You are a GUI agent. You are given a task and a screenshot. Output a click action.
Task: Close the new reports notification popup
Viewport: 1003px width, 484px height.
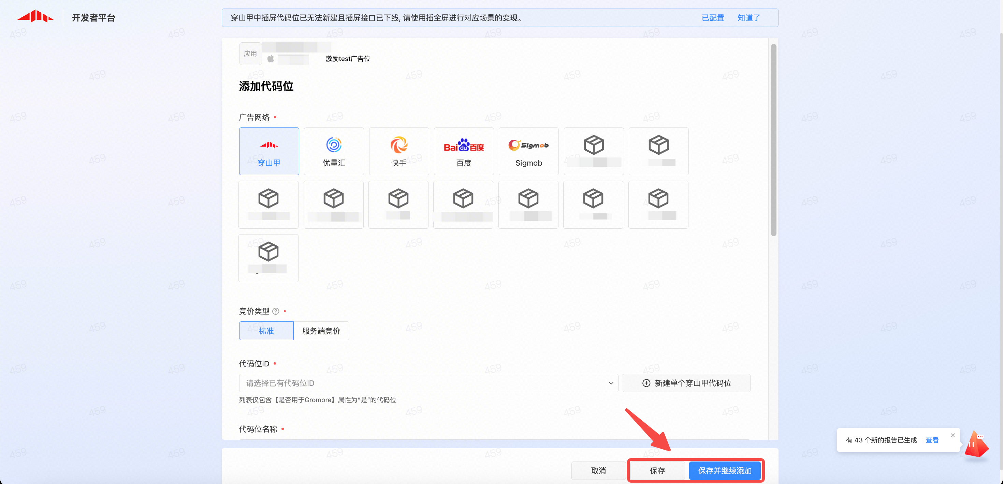pos(953,435)
